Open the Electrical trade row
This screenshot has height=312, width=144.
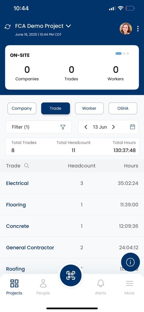tap(72, 183)
